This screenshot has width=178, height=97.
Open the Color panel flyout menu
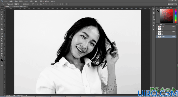pyautogui.click(x=177, y=8)
